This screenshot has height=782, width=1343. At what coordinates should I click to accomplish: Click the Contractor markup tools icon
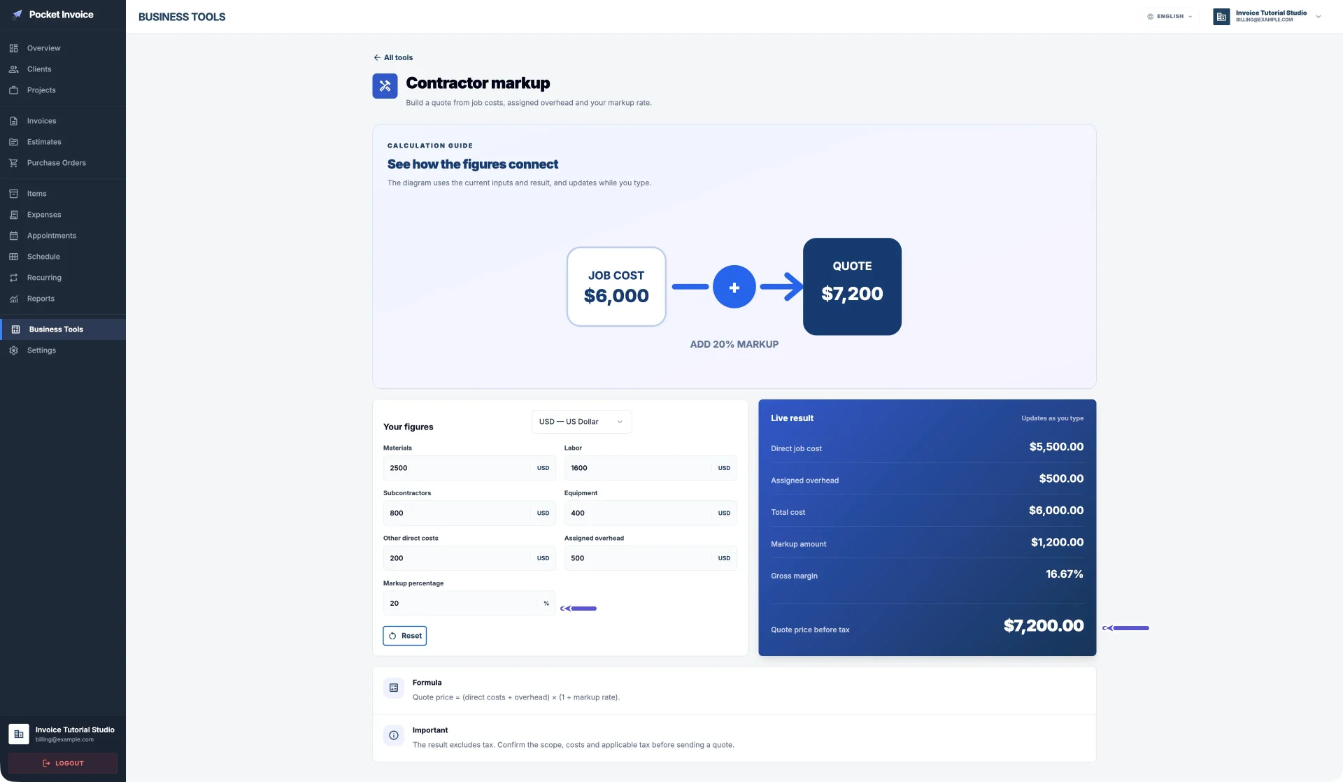(385, 86)
